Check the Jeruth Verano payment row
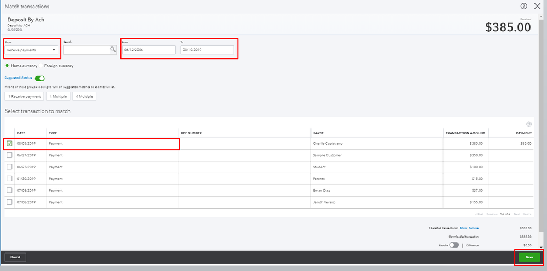The width and height of the screenshot is (547, 271). (9, 202)
